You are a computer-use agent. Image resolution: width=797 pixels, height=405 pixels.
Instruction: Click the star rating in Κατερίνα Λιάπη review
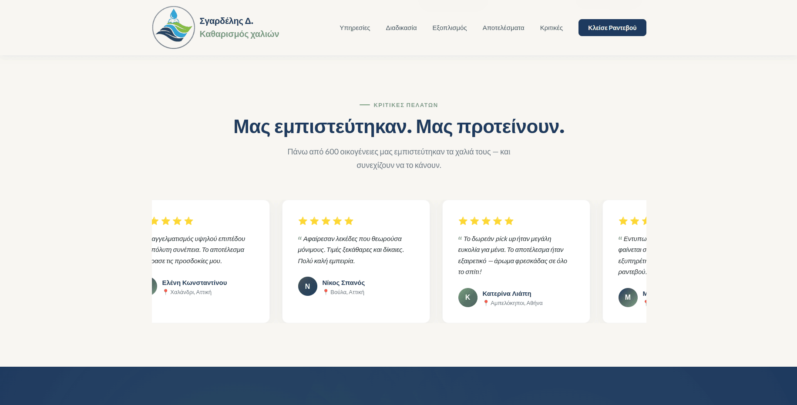pos(486,221)
